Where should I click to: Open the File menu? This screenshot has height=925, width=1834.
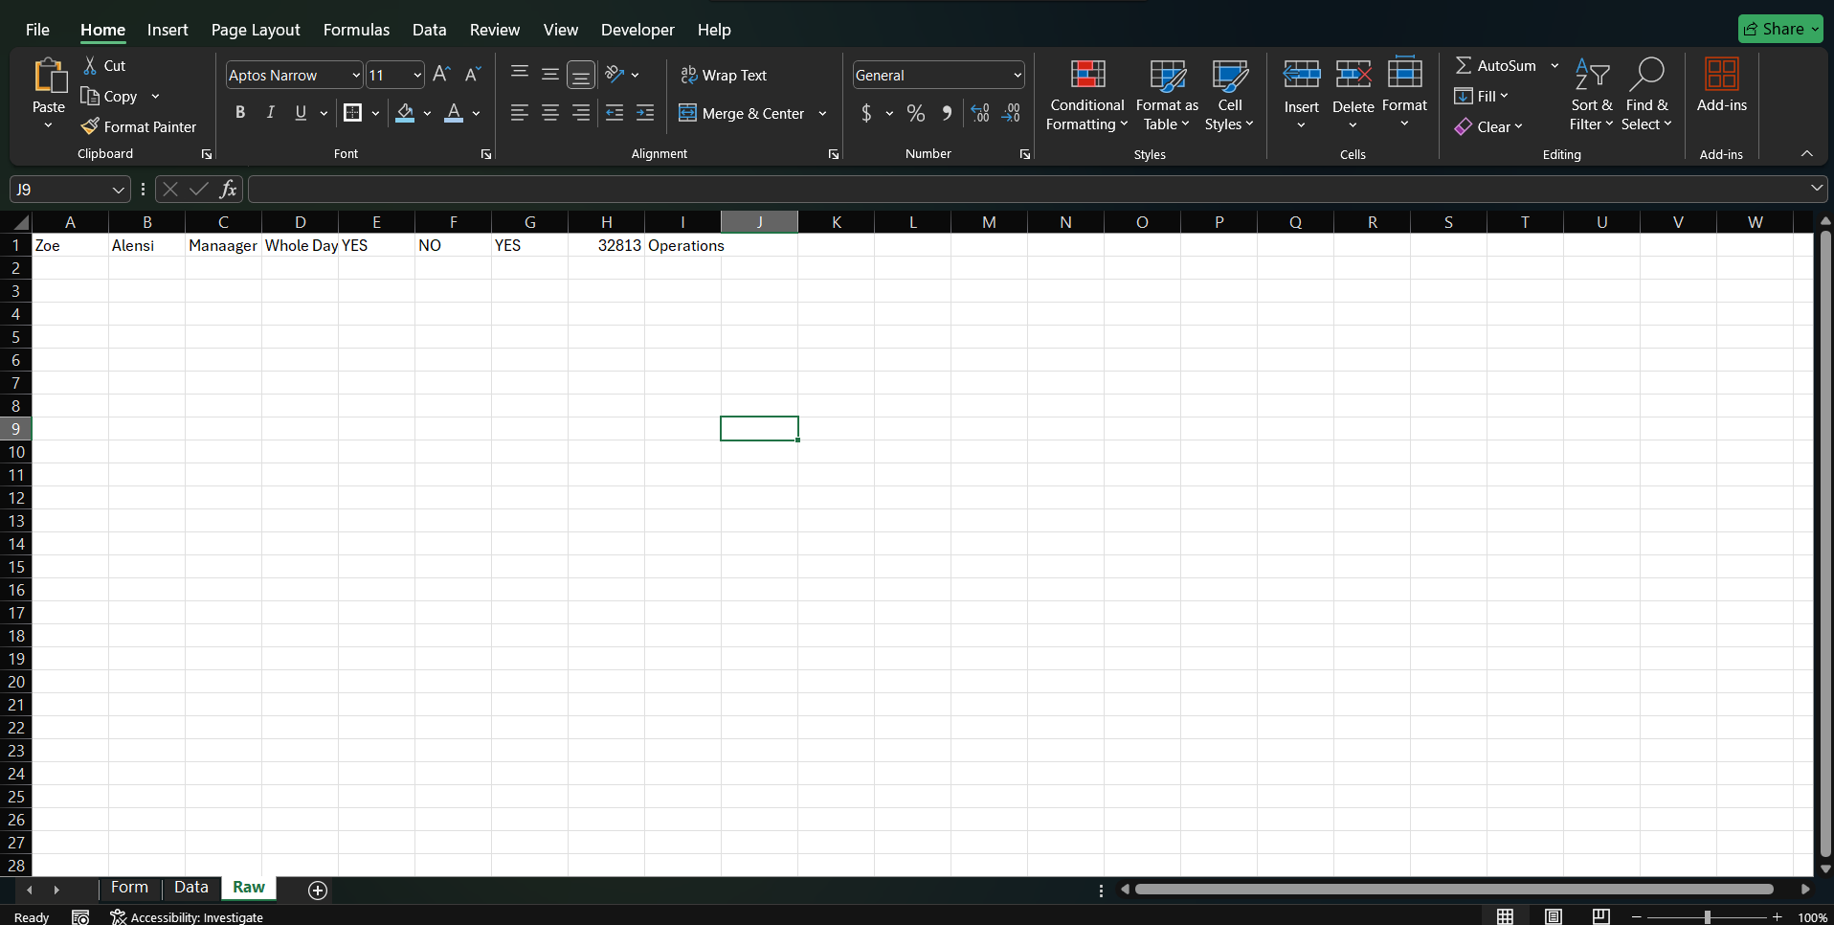(x=37, y=30)
